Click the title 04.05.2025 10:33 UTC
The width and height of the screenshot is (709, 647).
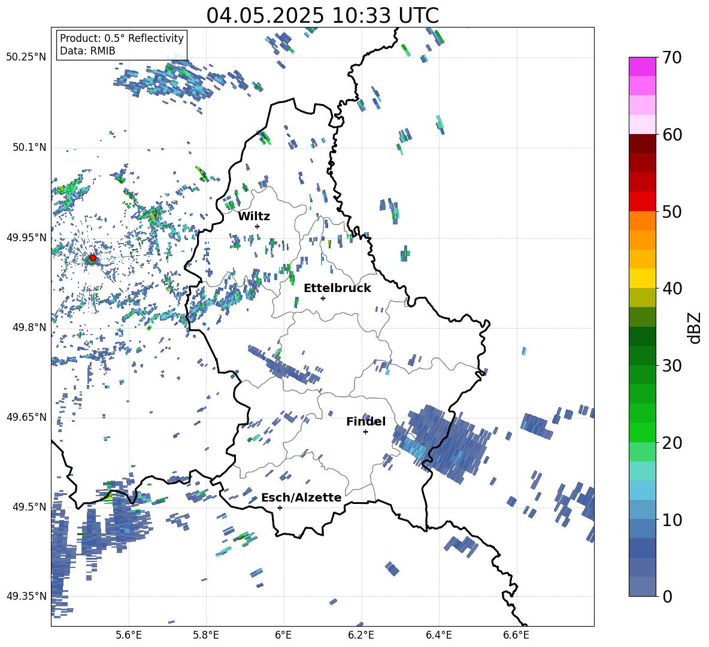[x=323, y=16]
